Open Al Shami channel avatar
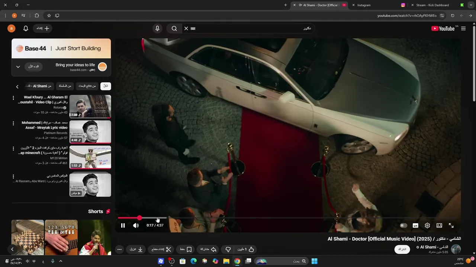This screenshot has height=267, width=476. (x=456, y=249)
